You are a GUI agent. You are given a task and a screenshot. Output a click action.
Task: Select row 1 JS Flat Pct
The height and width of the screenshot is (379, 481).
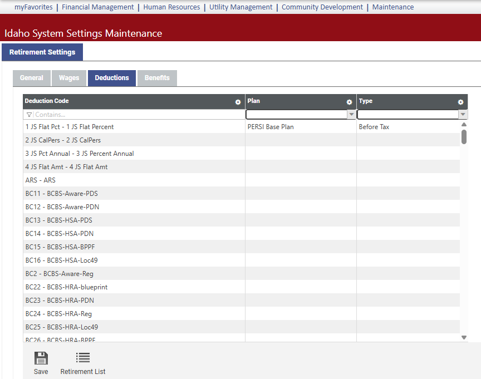pyautogui.click(x=241, y=127)
